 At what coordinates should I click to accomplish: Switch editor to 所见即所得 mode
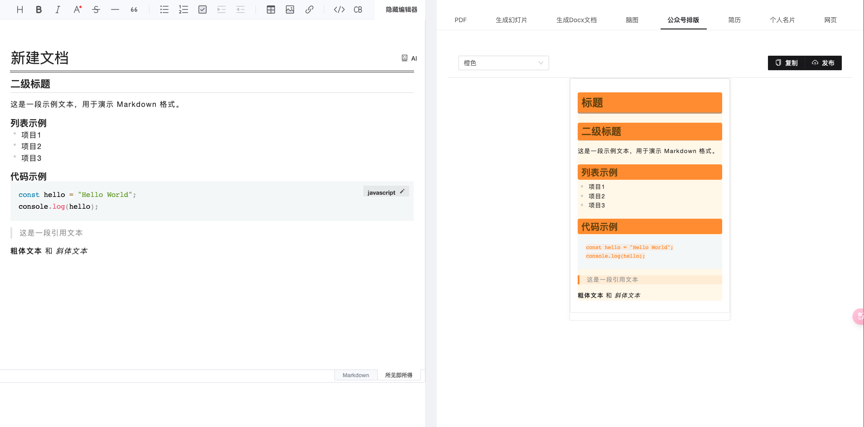399,375
